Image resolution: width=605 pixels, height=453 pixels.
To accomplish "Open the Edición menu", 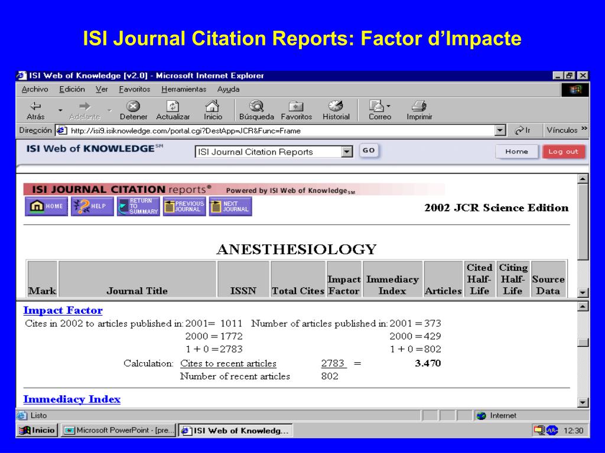I will point(71,90).
